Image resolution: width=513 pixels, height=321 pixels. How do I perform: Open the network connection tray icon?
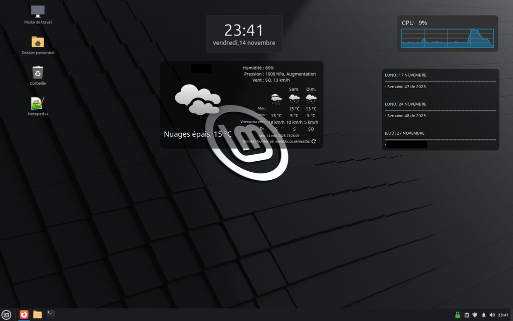[x=483, y=315]
